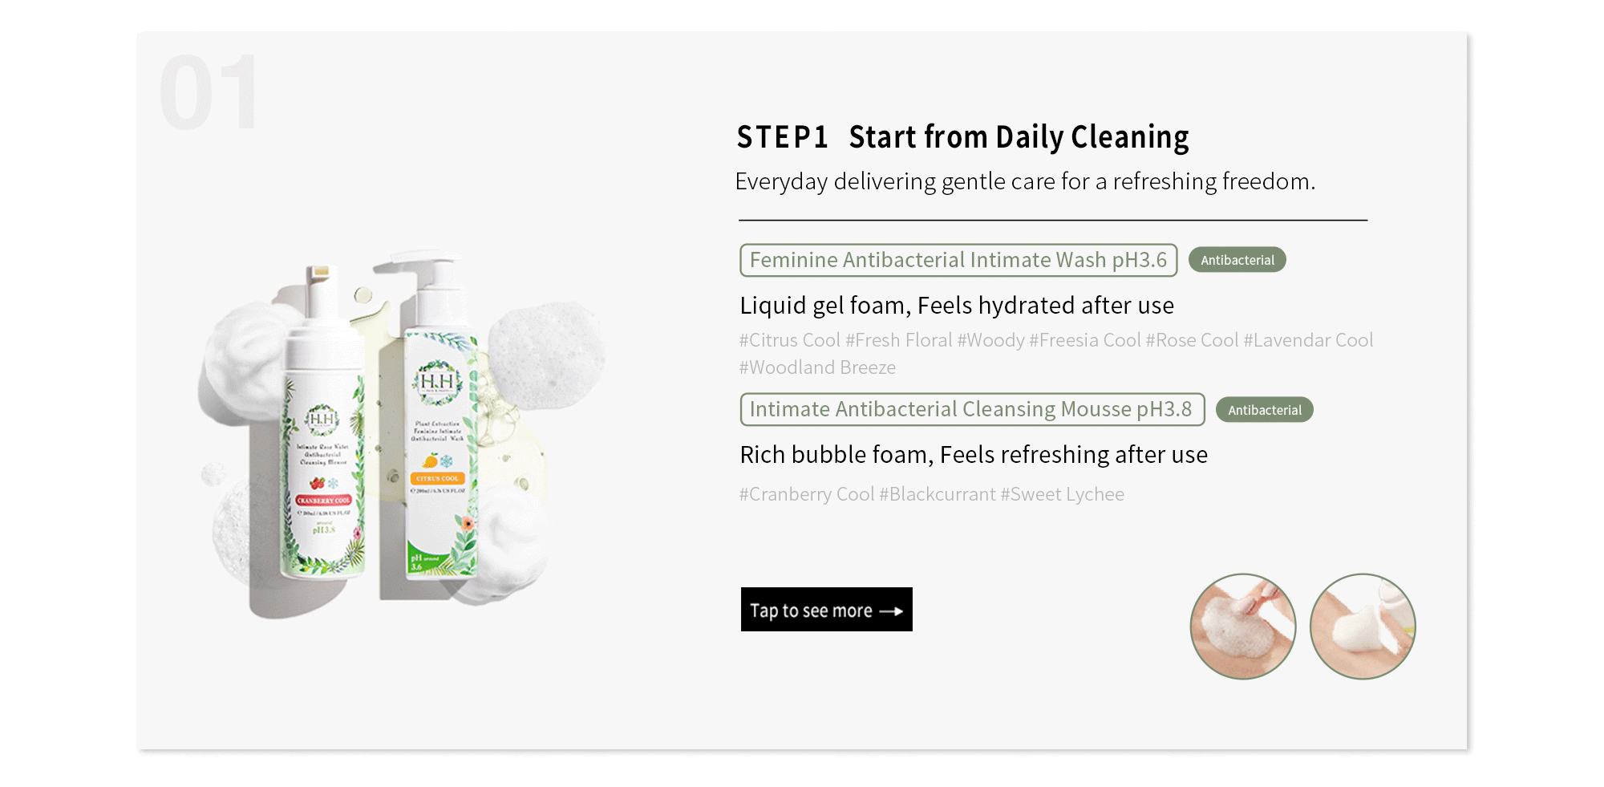Click the #Fresh Floral scent tag
This screenshot has height=787, width=1604.
pyautogui.click(x=898, y=340)
